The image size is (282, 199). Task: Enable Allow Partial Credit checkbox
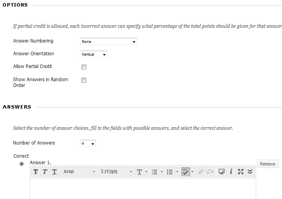click(84, 67)
